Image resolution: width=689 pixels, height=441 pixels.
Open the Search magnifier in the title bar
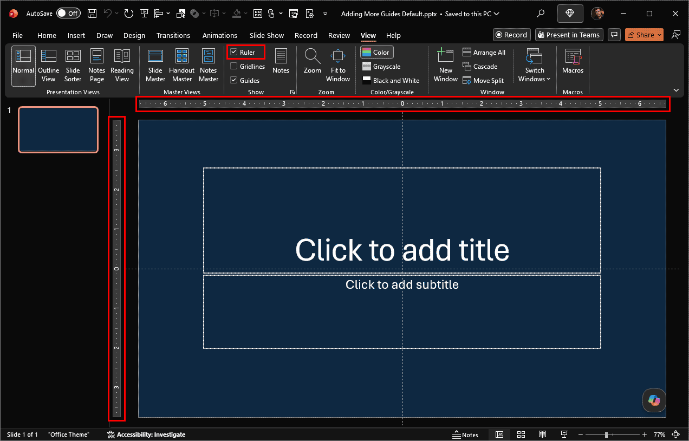pyautogui.click(x=541, y=14)
